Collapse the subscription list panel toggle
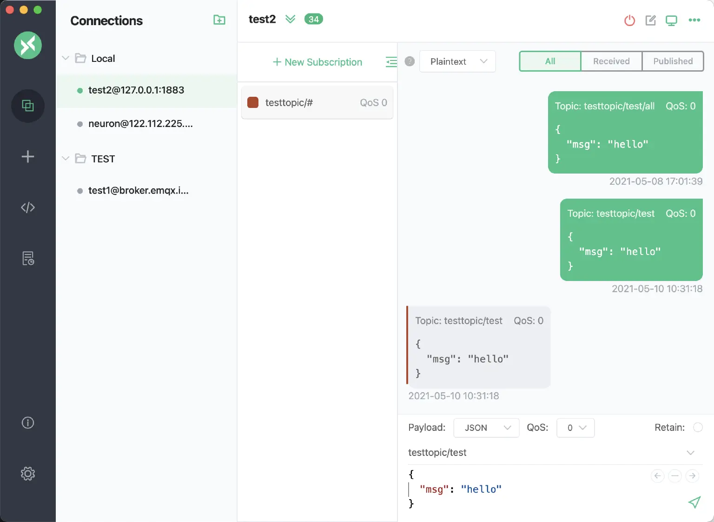The width and height of the screenshot is (714, 522). (x=391, y=62)
